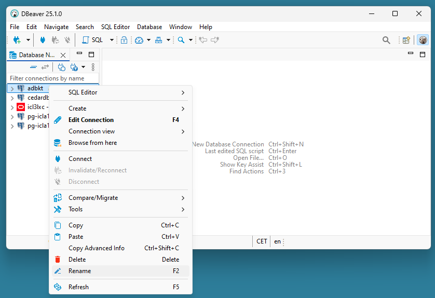Select the adbkt connection

[35, 88]
